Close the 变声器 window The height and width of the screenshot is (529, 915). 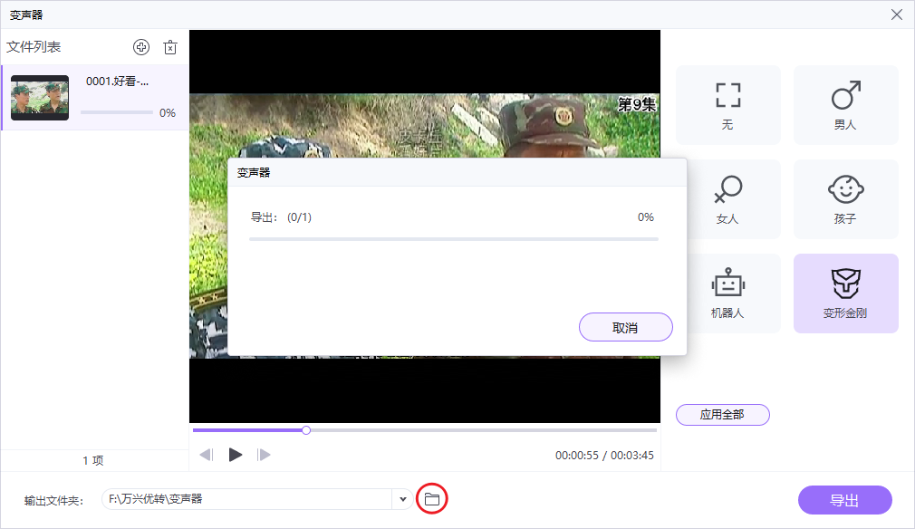897,14
